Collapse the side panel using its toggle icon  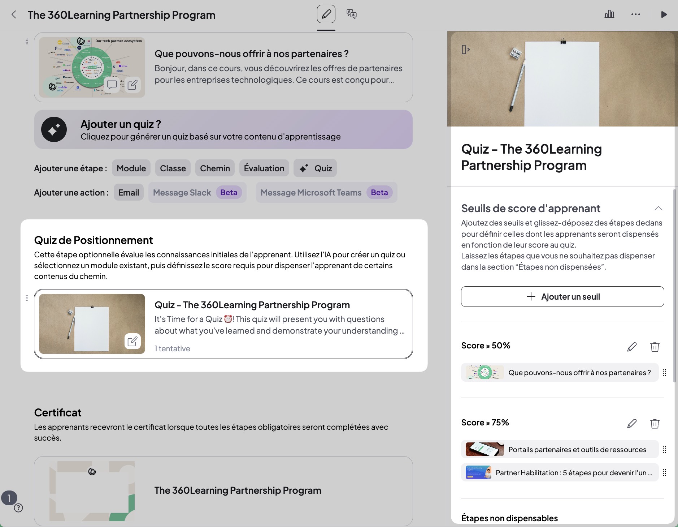466,50
